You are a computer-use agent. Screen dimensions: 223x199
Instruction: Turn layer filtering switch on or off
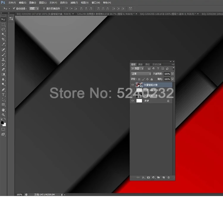(x=173, y=69)
